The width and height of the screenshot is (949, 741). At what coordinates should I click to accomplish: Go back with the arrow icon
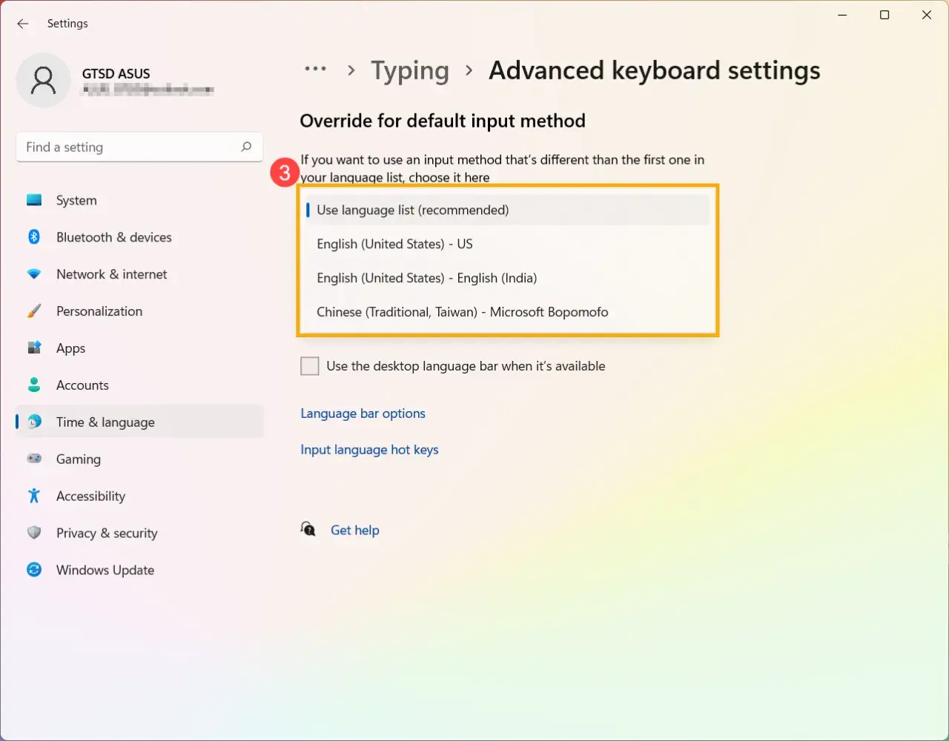coord(23,24)
